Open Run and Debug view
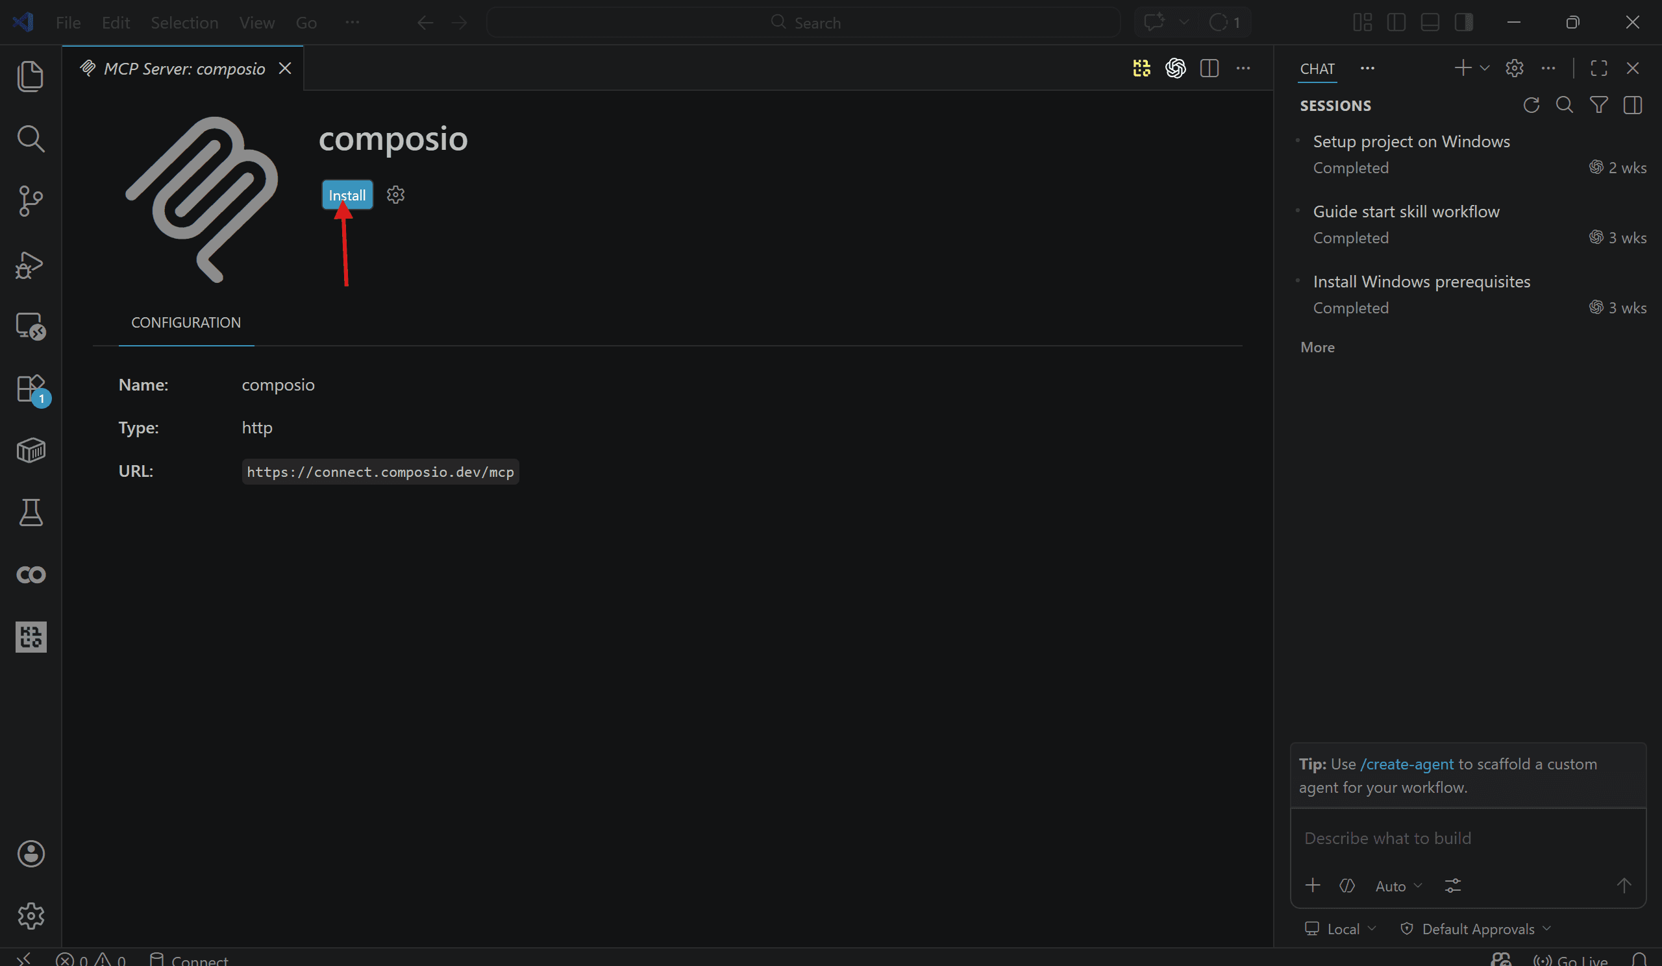 pos(31,264)
